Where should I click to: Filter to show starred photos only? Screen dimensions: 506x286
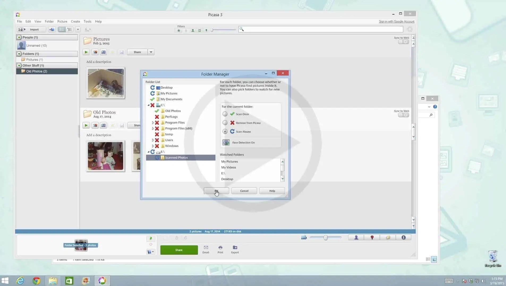point(179,31)
